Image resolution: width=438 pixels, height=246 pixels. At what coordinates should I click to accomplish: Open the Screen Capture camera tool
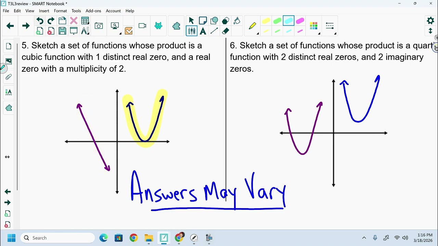[x=99, y=26]
